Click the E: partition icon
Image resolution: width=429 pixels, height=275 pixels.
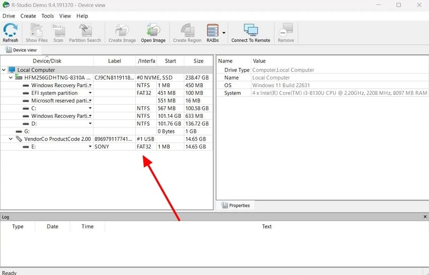coord(26,147)
